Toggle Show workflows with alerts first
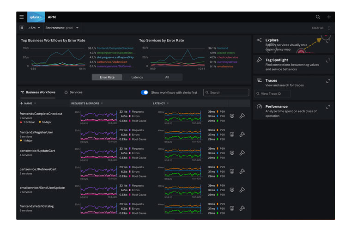351x231 pixels. (145, 92)
